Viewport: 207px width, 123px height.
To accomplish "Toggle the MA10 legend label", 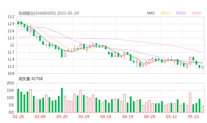I will [x=165, y=13].
